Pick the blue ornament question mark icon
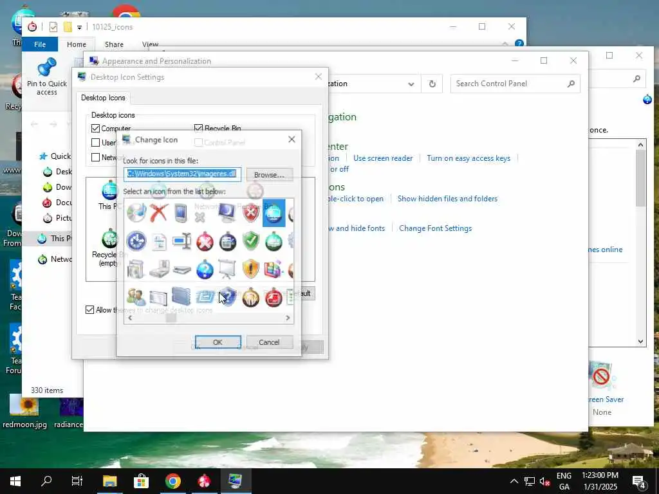Screen dimensions: 659x494 [205, 270]
